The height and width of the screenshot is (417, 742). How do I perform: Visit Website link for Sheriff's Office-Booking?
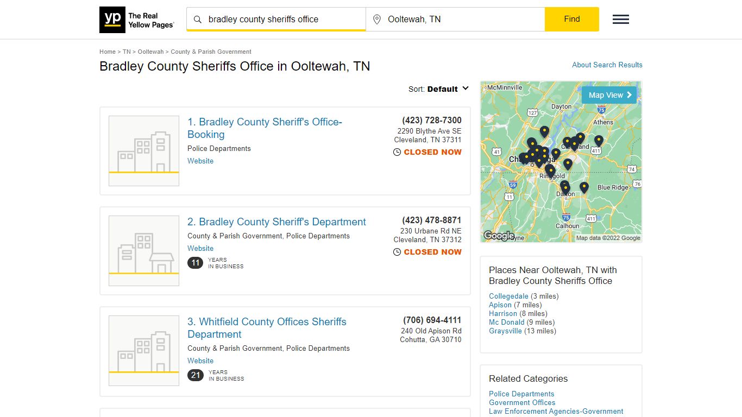coord(200,161)
